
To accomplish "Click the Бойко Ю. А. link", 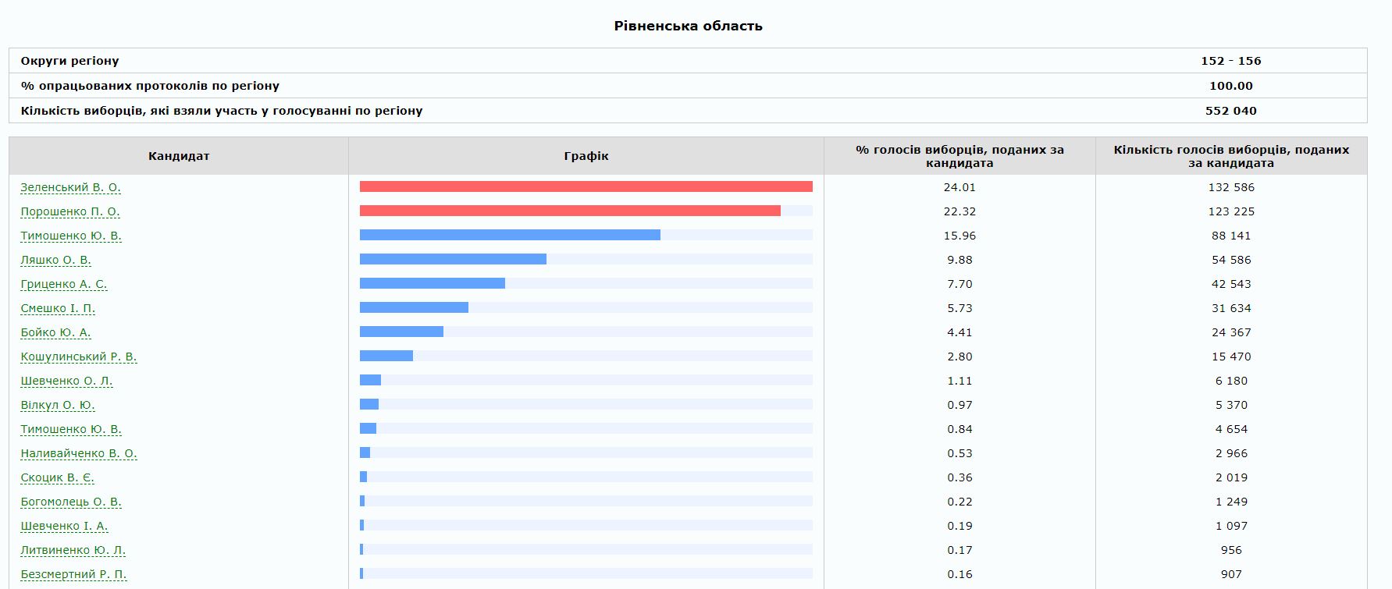I will (55, 332).
